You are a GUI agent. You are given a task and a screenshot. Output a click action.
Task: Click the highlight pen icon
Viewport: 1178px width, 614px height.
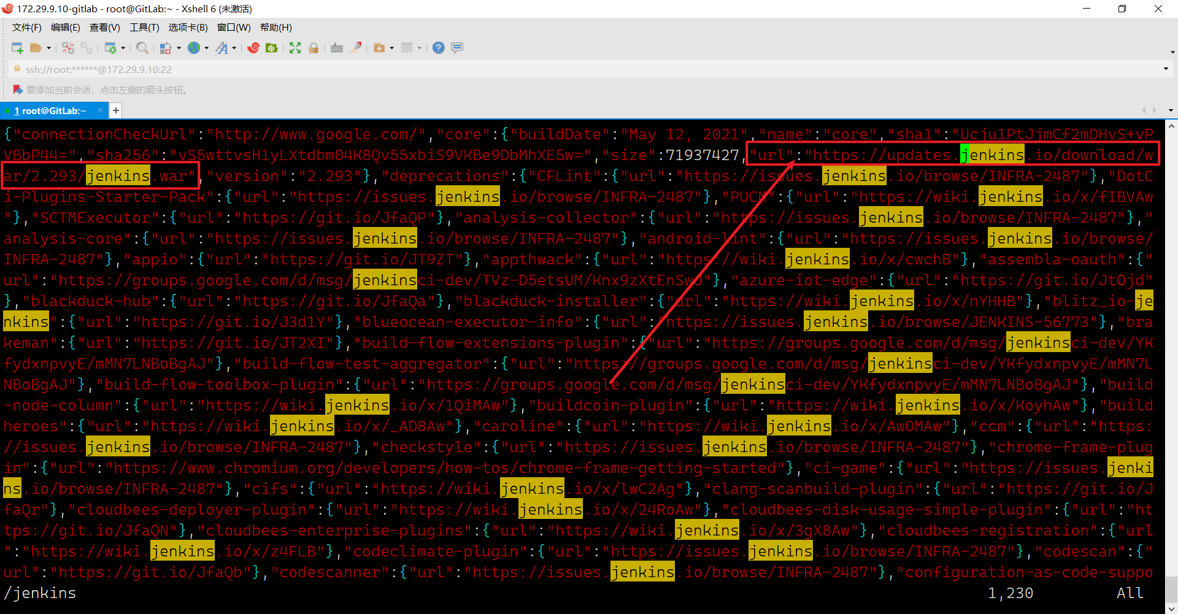[355, 48]
